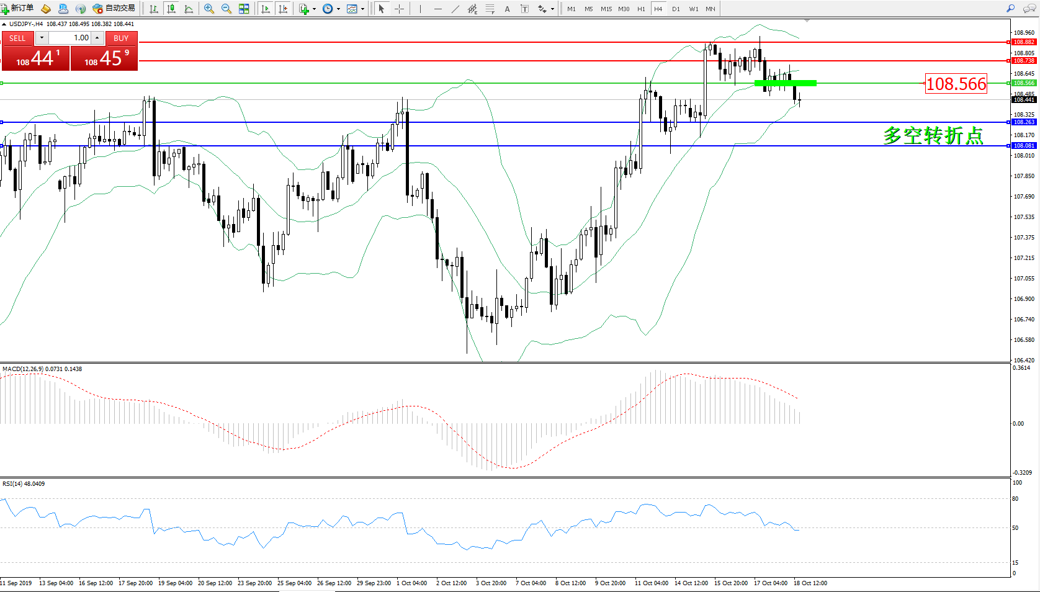Click the zoom out magnifier icon
1040x592 pixels.
tap(226, 9)
